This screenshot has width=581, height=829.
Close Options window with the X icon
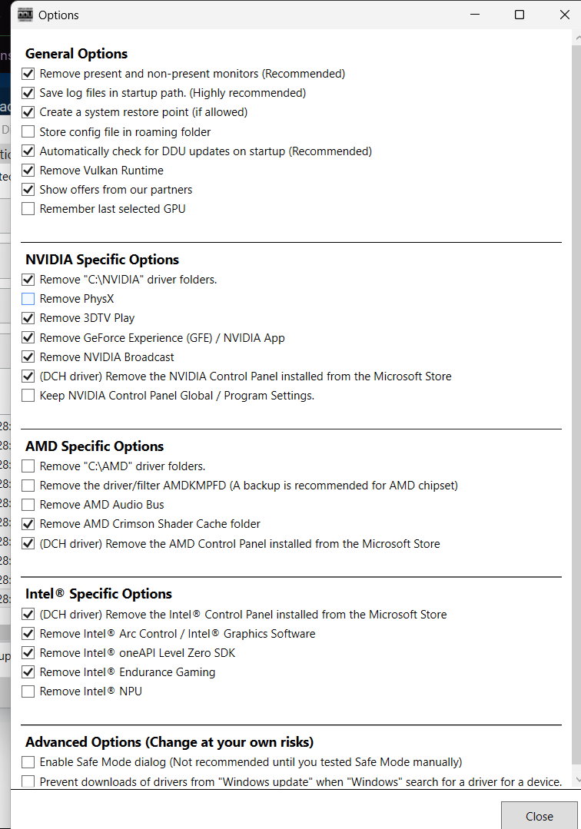pos(563,15)
